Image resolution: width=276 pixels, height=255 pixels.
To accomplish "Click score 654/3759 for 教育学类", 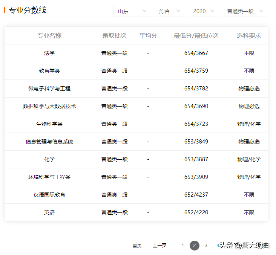I will point(196,71).
